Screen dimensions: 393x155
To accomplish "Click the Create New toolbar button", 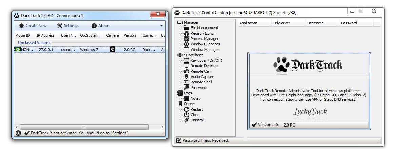I will tap(33, 25).
